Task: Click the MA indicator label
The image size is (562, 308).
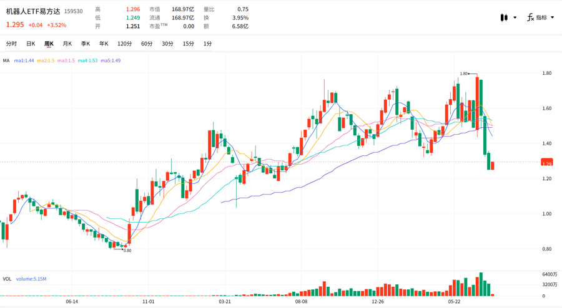Action: (6, 61)
